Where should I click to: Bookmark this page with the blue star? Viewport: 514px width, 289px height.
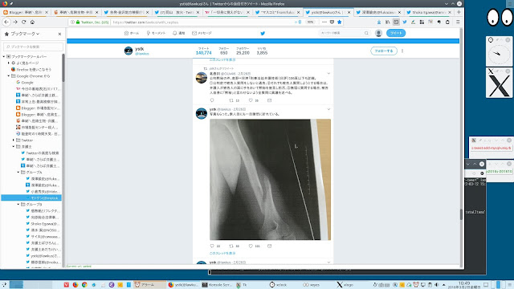click(339, 22)
